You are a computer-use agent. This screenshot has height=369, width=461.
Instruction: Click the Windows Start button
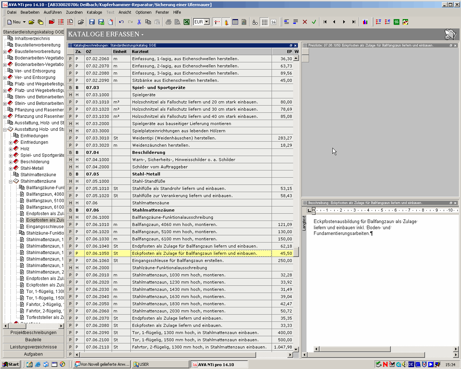[10, 364]
